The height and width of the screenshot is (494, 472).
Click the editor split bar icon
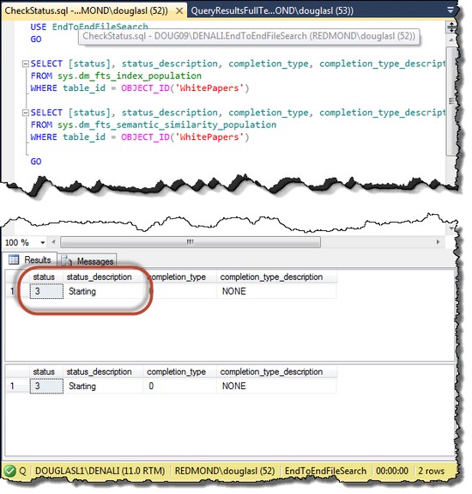point(452,27)
